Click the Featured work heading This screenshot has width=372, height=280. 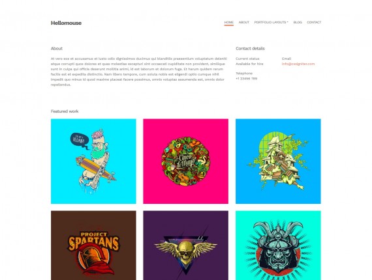pos(65,111)
